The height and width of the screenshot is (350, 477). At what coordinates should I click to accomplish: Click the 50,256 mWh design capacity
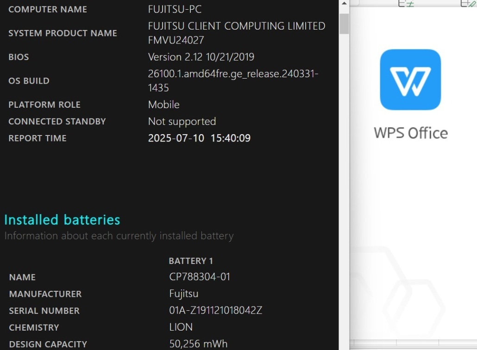click(198, 344)
